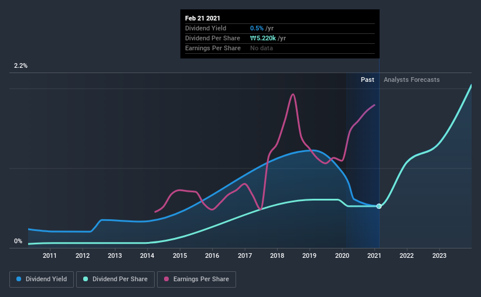This screenshot has height=297, width=481.
Task: Click the teal Dividend Per Share legend dot
Action: pyautogui.click(x=86, y=279)
